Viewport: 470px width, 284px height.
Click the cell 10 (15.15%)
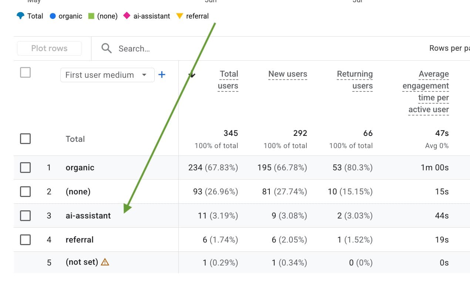pos(350,191)
